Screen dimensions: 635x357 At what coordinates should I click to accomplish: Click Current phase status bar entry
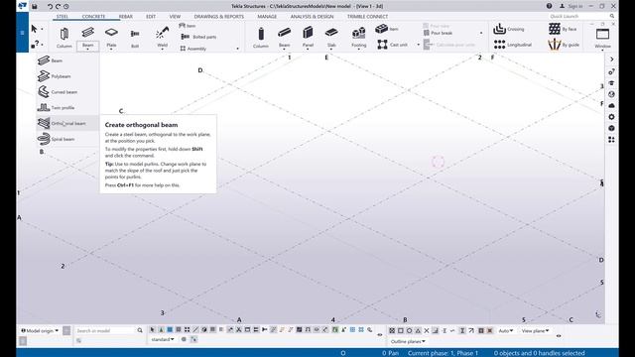(444, 353)
